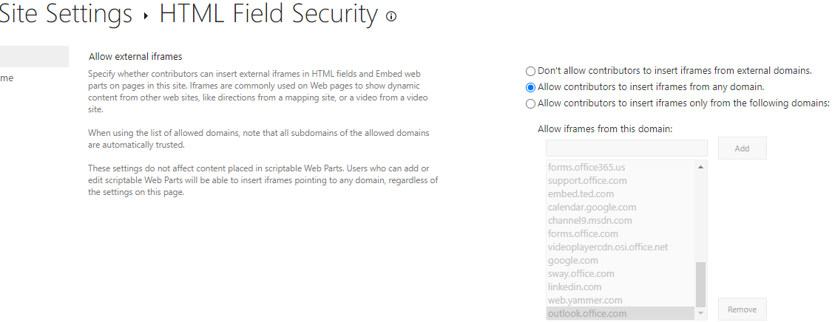Click the domain list scrollbar thumb
The image size is (832, 322).
700,284
